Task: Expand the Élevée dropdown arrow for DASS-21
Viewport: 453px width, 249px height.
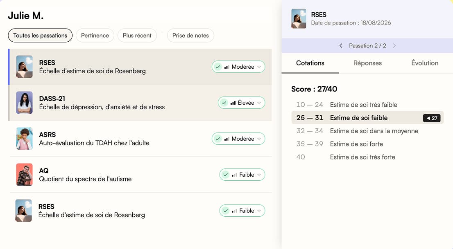Action: tap(259, 103)
